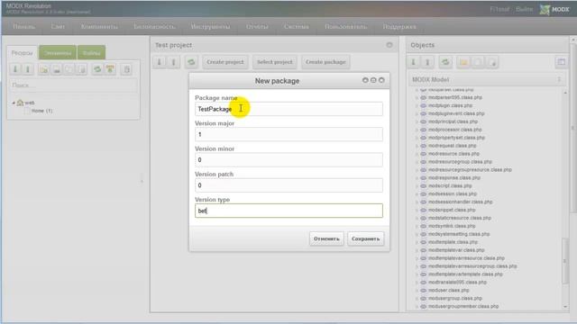Expand all in the resource tree toolbar
The width and height of the screenshot is (577, 324).
(x=15, y=69)
